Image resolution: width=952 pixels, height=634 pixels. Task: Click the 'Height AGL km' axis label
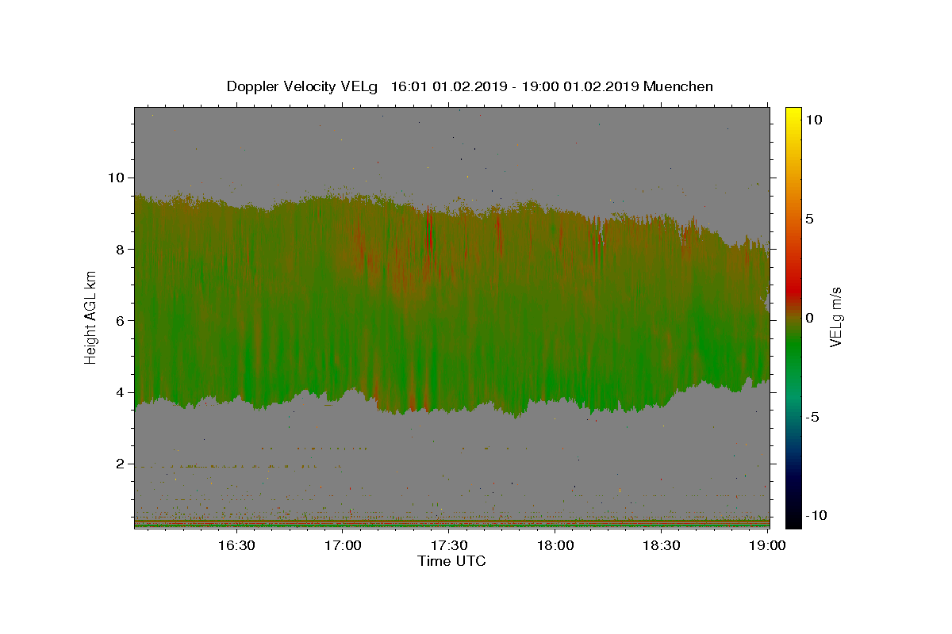[x=90, y=318]
